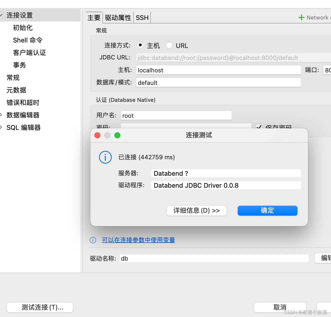Click the green plus Network icon

click(x=302, y=17)
